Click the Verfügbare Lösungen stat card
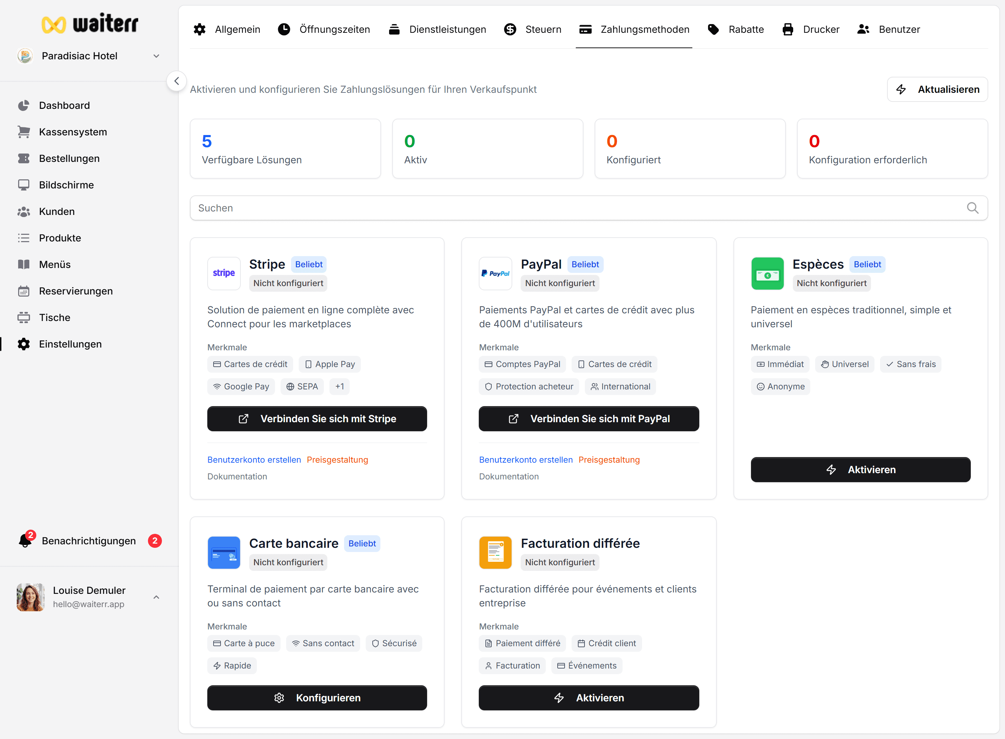The height and width of the screenshot is (739, 1005). [285, 149]
